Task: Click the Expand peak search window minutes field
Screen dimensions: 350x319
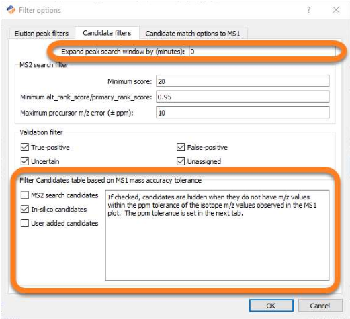Action: point(262,52)
